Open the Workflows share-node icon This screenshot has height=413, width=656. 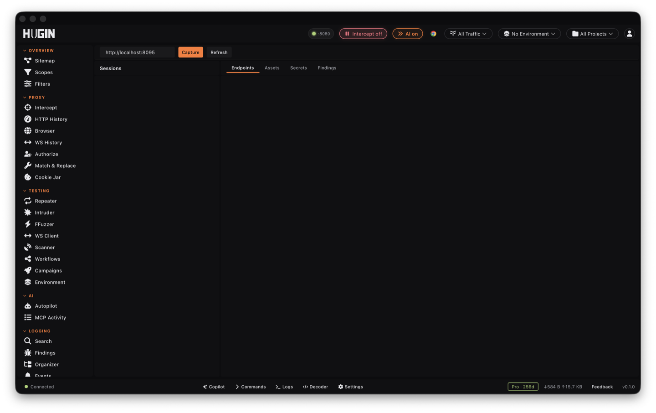(28, 259)
